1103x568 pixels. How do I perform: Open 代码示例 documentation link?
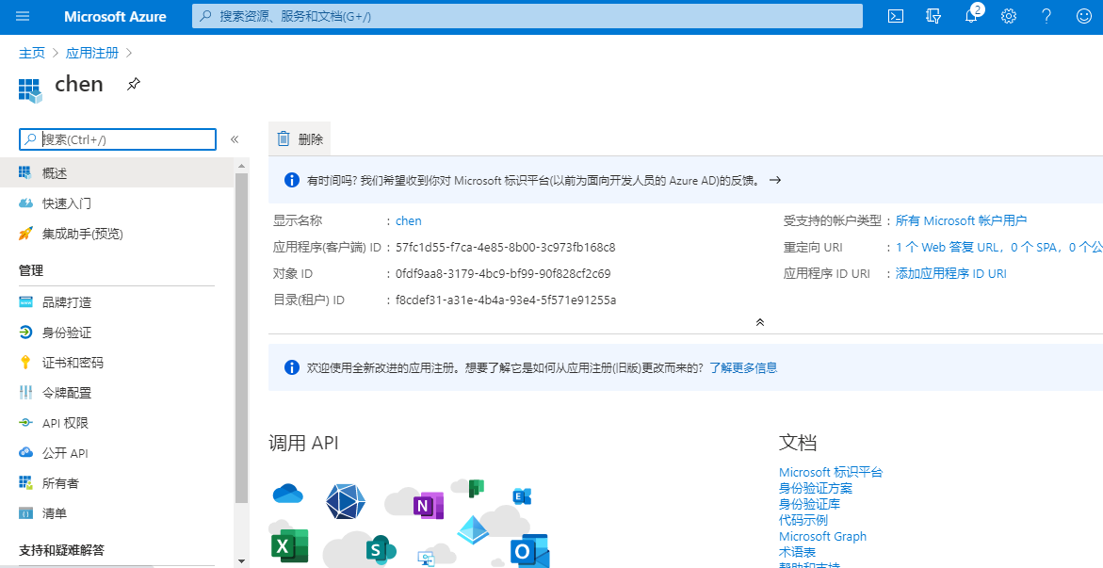click(803, 520)
